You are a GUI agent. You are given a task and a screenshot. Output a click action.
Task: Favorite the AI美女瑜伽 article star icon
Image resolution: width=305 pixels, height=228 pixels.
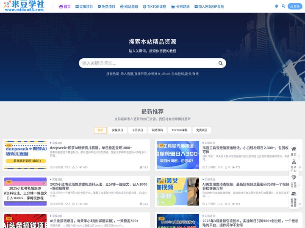pyautogui.click(x=226, y=204)
